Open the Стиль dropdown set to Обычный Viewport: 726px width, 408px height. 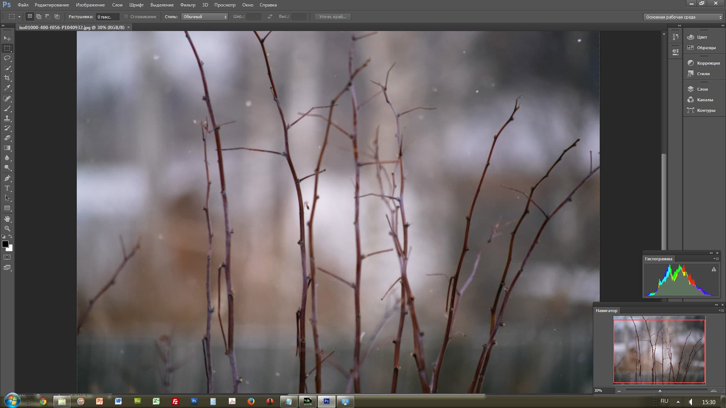[x=204, y=17]
